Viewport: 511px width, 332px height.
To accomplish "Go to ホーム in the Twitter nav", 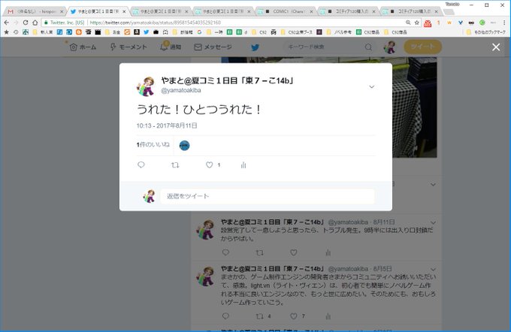I will coord(83,47).
